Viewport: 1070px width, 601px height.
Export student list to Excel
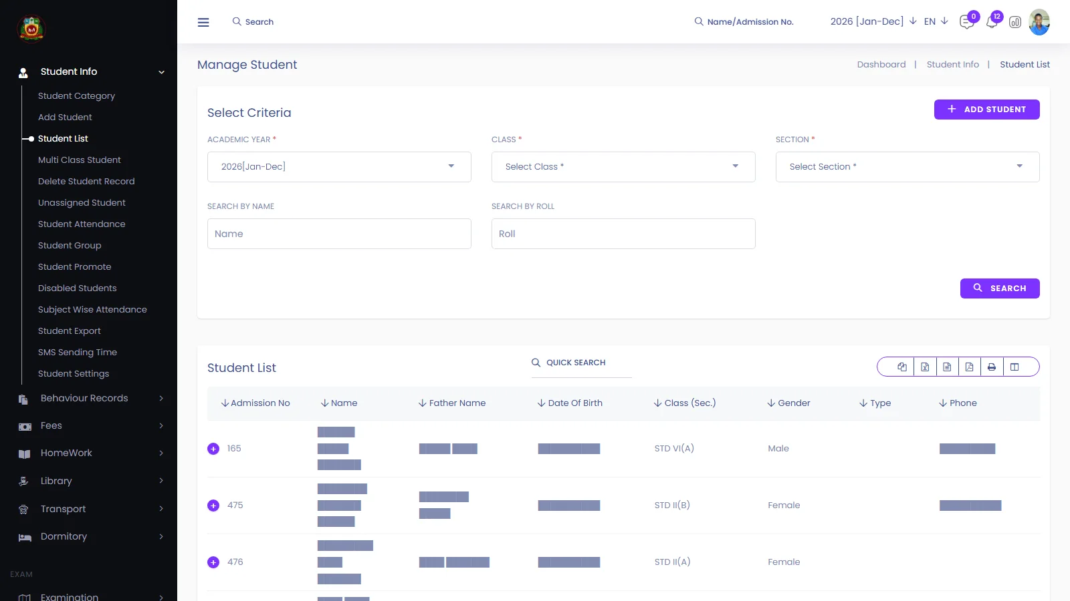[x=925, y=367]
